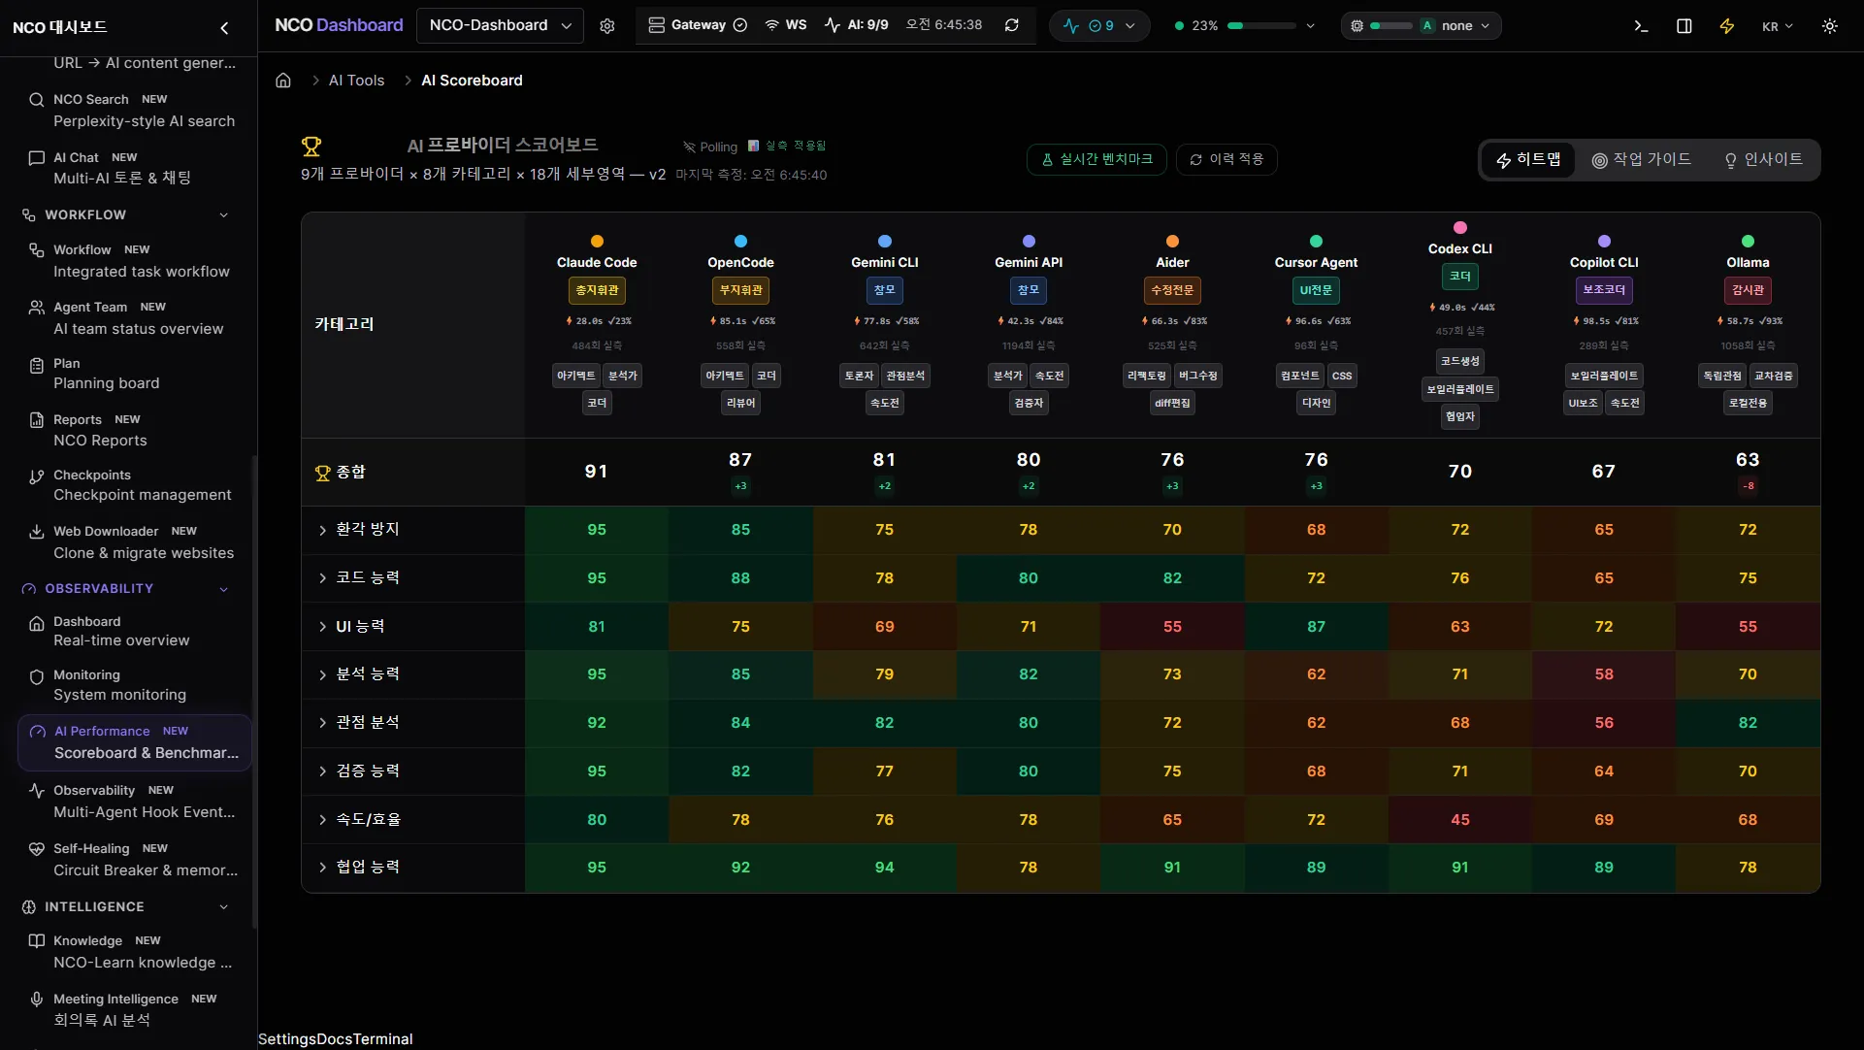Image resolution: width=1864 pixels, height=1050 pixels.
Task: Open the Docs tab at bottom
Action: [x=335, y=1039]
